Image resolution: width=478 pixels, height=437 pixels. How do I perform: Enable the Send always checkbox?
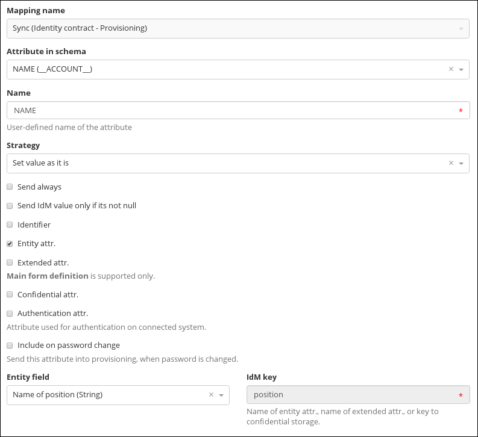point(10,187)
